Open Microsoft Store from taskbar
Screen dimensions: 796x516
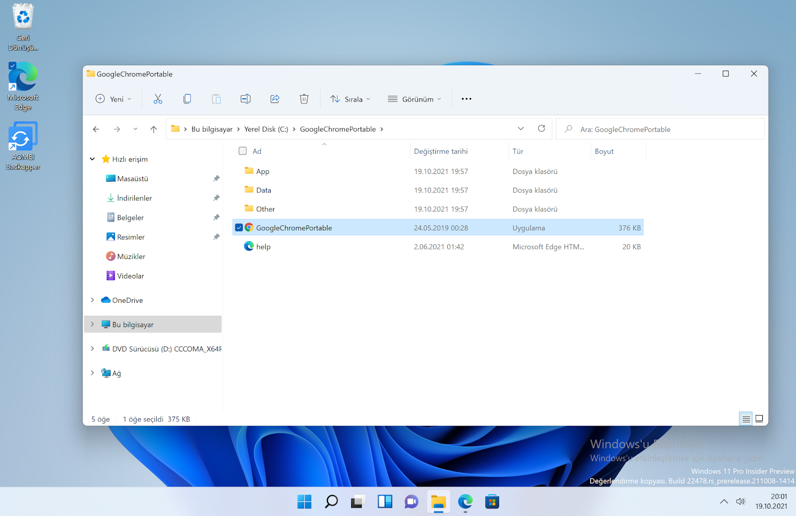pyautogui.click(x=492, y=502)
